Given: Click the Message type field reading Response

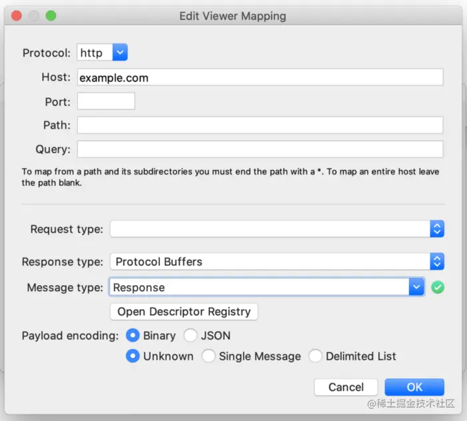Looking at the screenshot, I should click(259, 287).
